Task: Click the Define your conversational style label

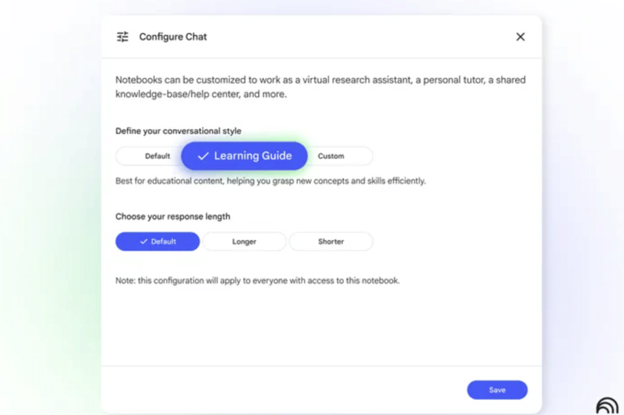Action: (x=178, y=131)
